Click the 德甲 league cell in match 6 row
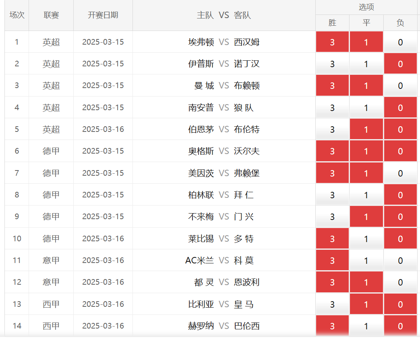420x339 pixels. (x=51, y=151)
